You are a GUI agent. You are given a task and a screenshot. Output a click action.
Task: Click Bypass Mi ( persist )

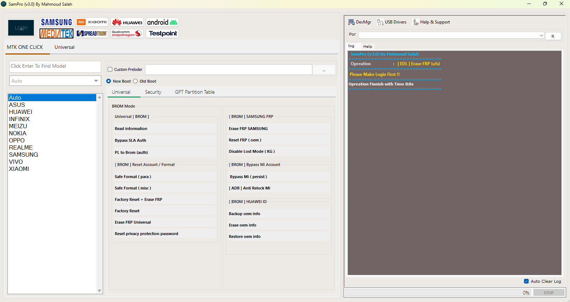point(279,177)
